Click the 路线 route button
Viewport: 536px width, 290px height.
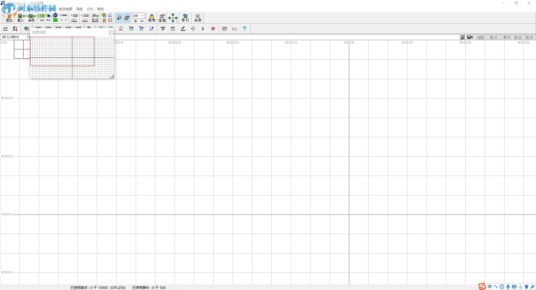click(529, 37)
